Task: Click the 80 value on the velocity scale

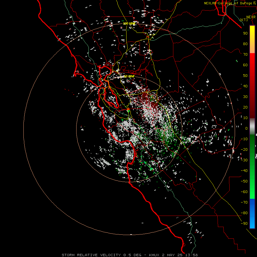Action: tap(245, 44)
